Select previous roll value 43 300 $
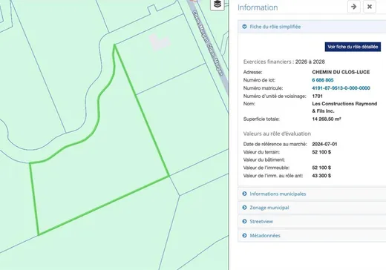Screen dimensions: 386x270 coord(321,176)
